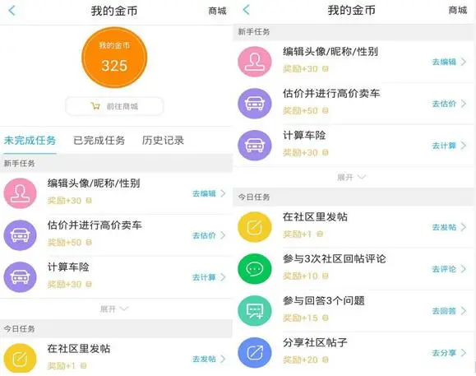Tap the back arrow on the left screen

click(12, 11)
